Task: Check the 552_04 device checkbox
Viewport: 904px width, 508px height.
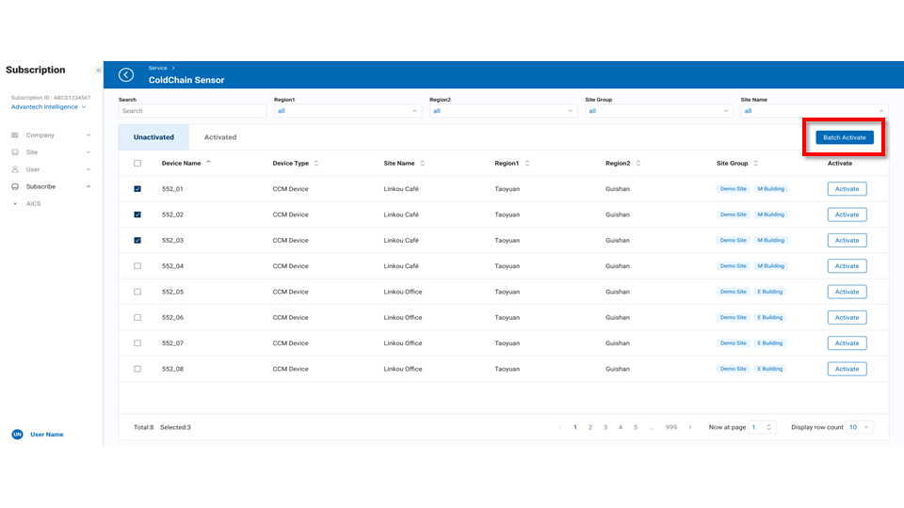Action: [x=137, y=266]
